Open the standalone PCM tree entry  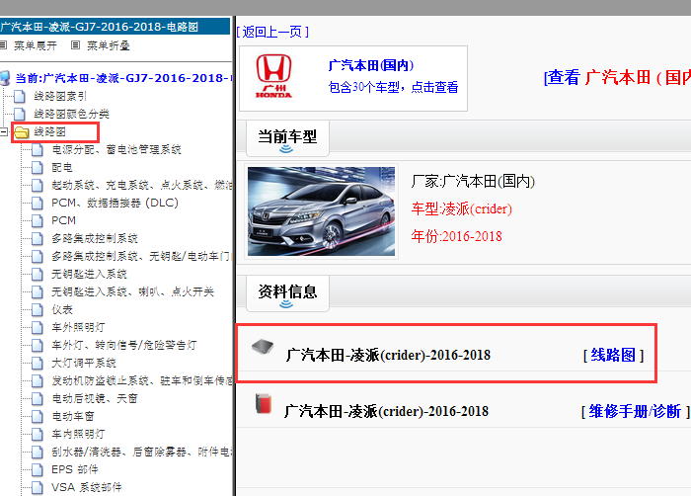(63, 220)
